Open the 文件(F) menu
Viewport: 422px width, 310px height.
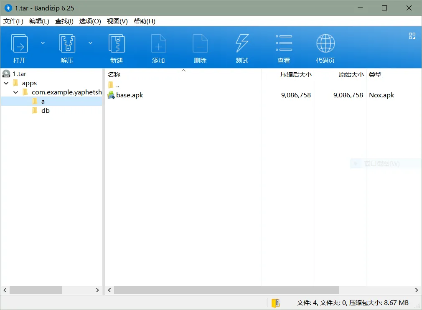point(13,21)
